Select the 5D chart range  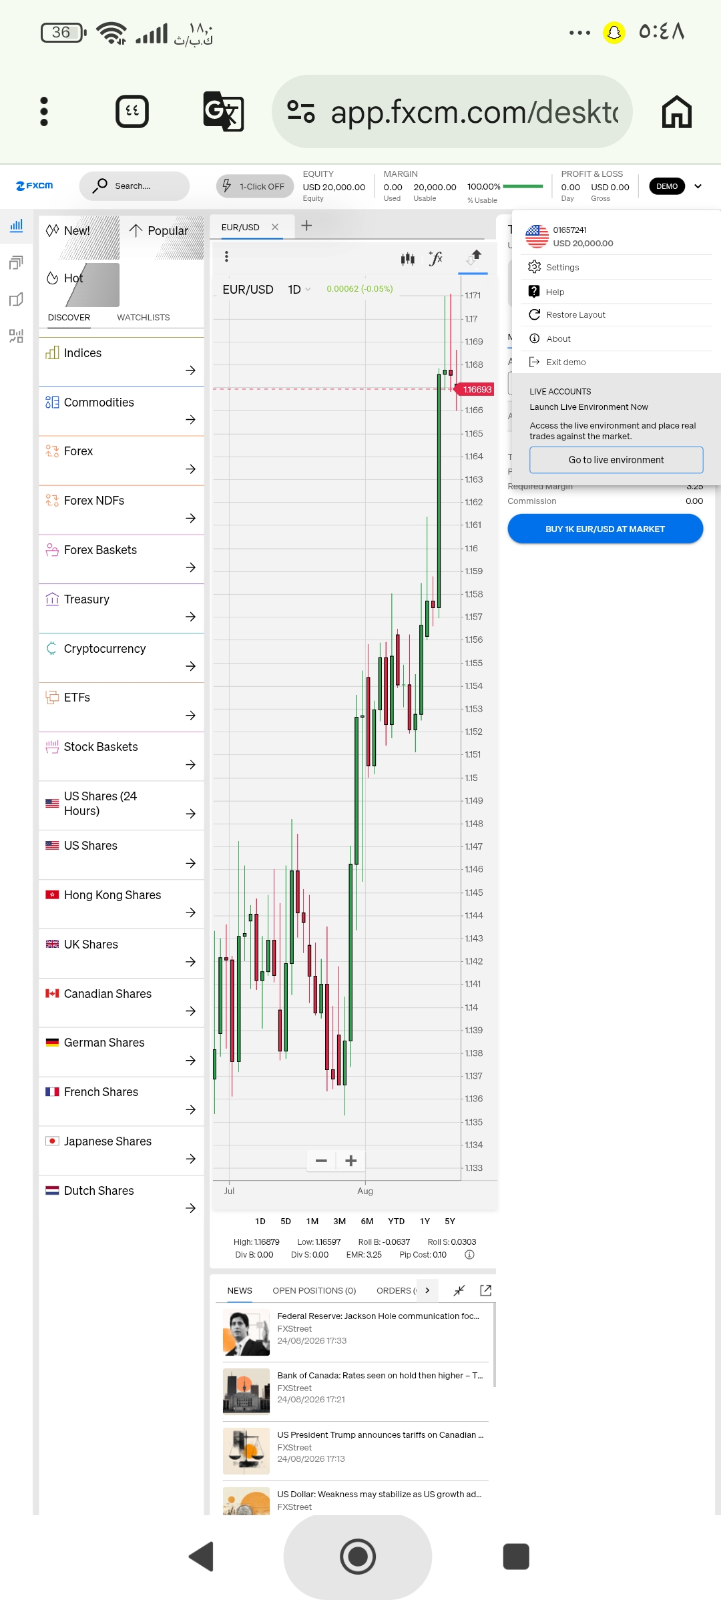(286, 1222)
